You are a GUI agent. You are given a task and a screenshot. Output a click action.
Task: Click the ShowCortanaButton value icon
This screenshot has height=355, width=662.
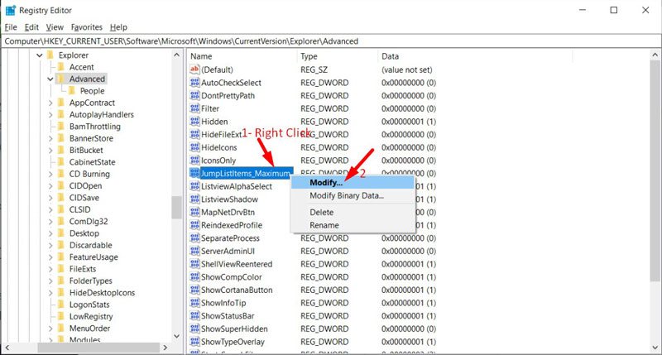(194, 290)
